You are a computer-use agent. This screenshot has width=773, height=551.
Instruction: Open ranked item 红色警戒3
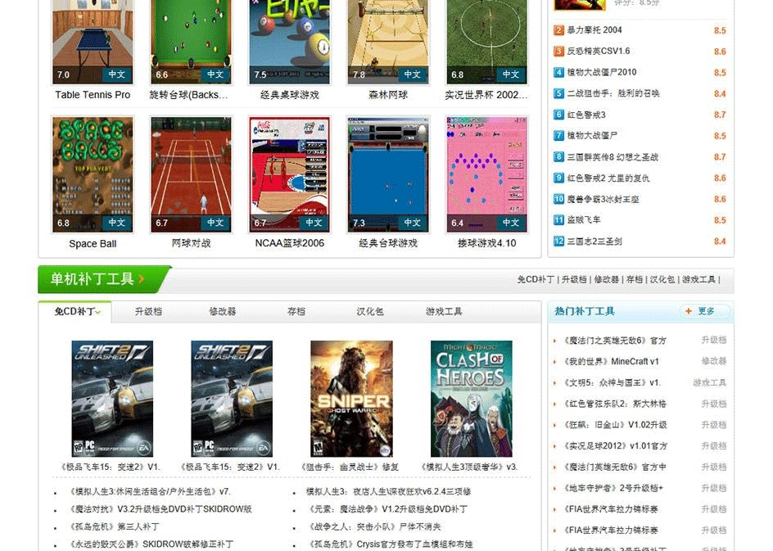pos(586,115)
